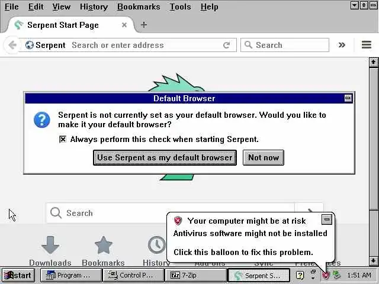Image resolution: width=379 pixels, height=284 pixels.
Task: Click the Serpent globe identity icon
Action: 29,45
